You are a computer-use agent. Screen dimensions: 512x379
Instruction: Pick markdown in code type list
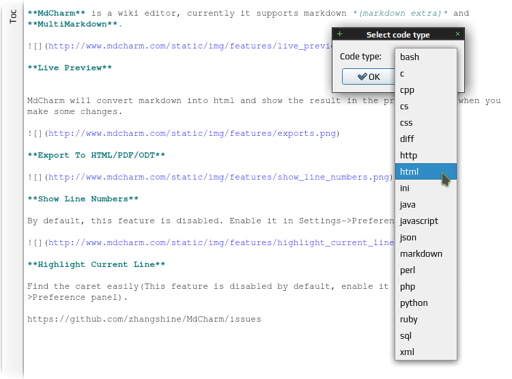tap(426, 253)
